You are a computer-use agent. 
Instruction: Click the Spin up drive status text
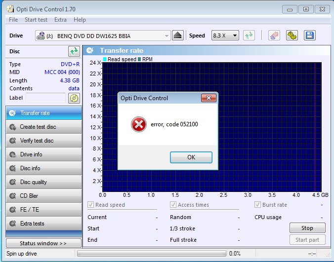coord(22,254)
